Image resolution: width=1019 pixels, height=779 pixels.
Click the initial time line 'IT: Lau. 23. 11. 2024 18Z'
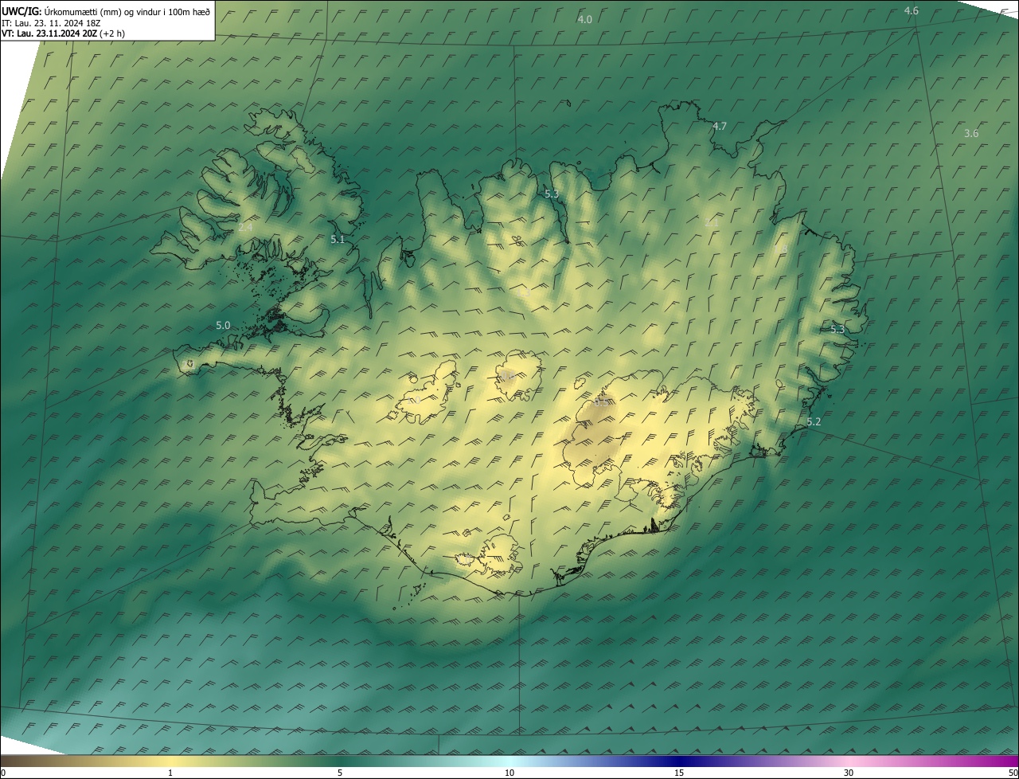click(51, 23)
